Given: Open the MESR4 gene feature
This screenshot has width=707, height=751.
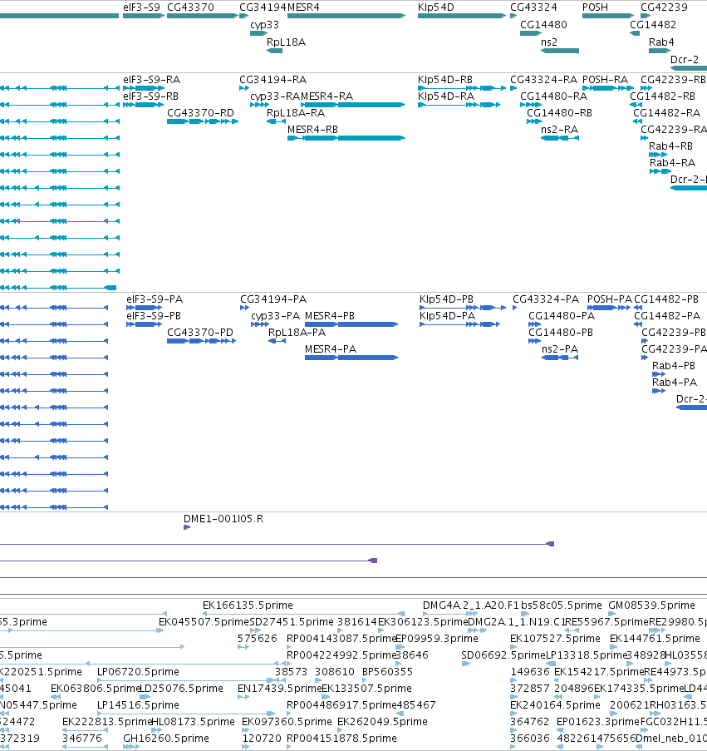Looking at the screenshot, I should click(x=346, y=16).
